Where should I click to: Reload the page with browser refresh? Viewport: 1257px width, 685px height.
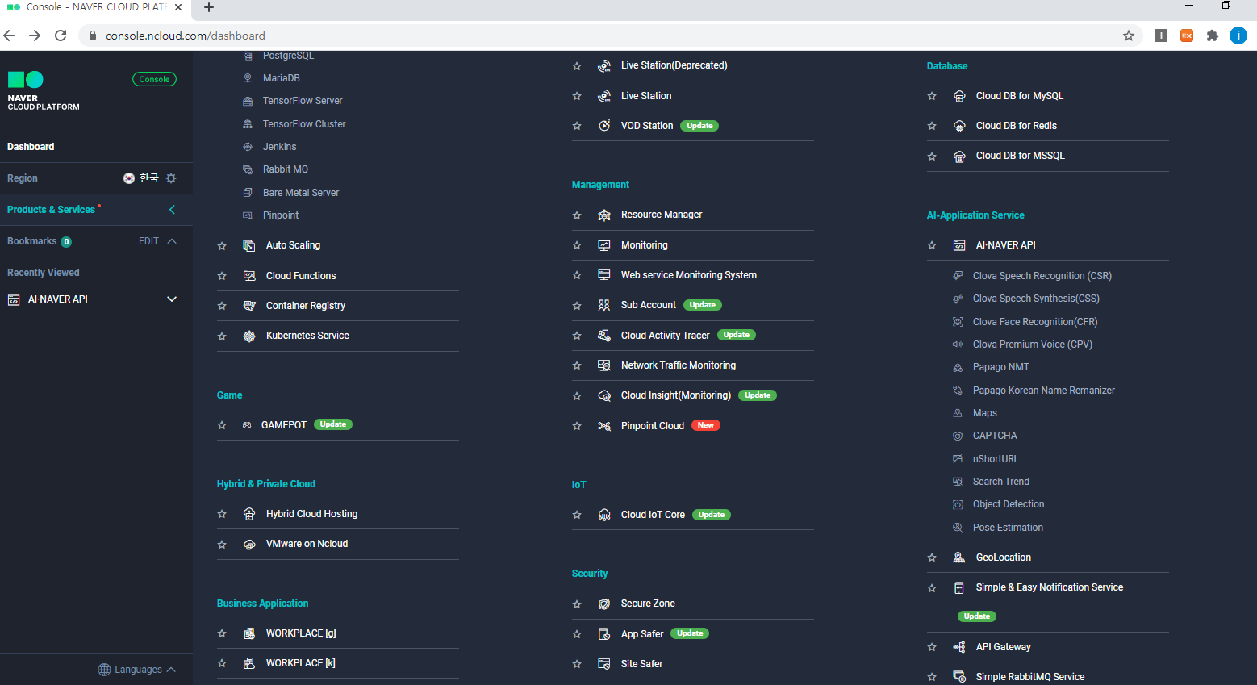click(61, 36)
